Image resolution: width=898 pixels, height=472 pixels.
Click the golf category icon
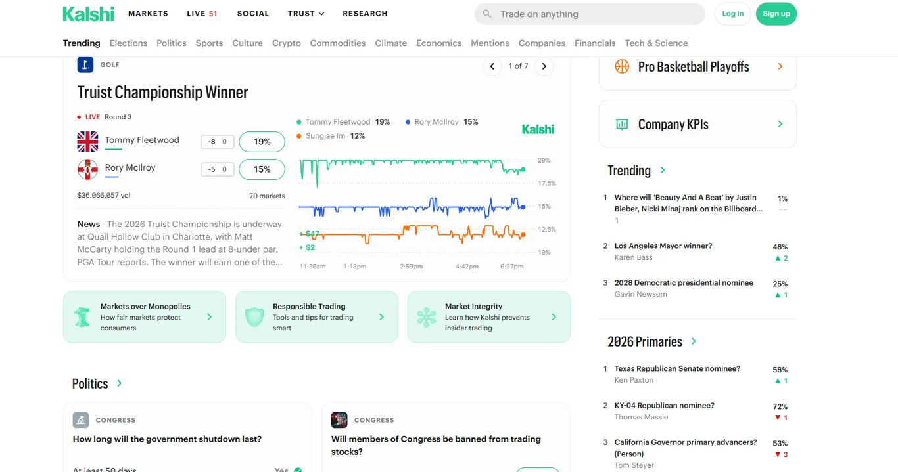85,64
